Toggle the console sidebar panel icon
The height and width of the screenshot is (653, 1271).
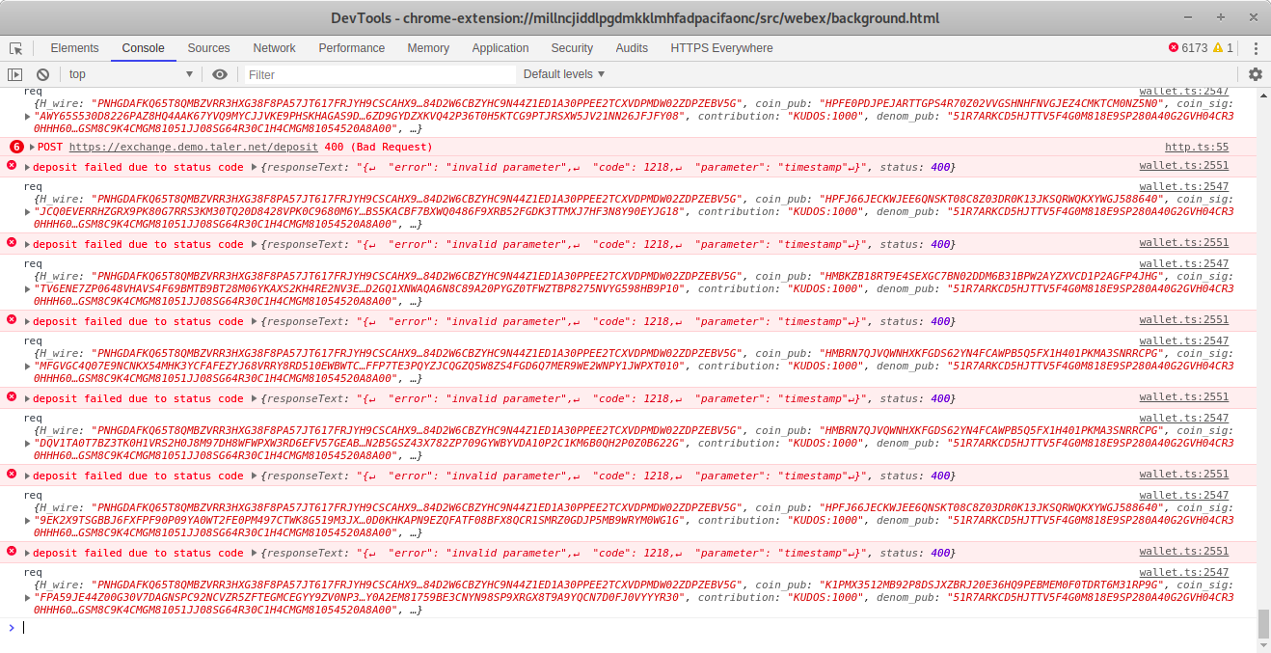14,74
